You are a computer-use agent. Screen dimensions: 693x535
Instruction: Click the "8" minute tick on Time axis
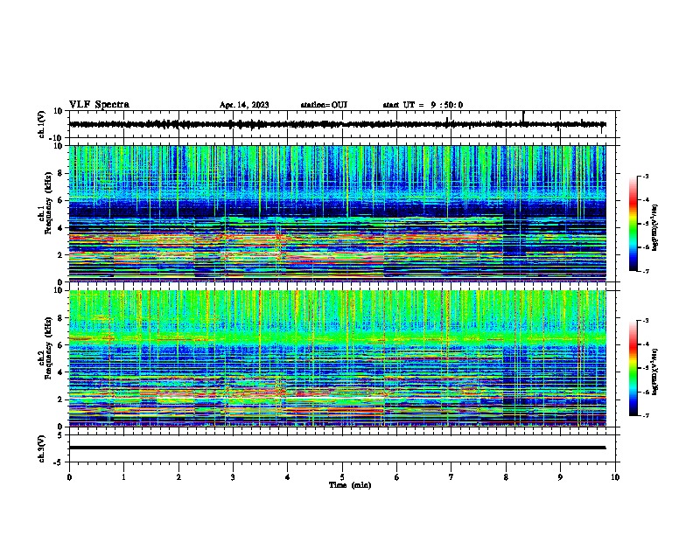[506, 477]
